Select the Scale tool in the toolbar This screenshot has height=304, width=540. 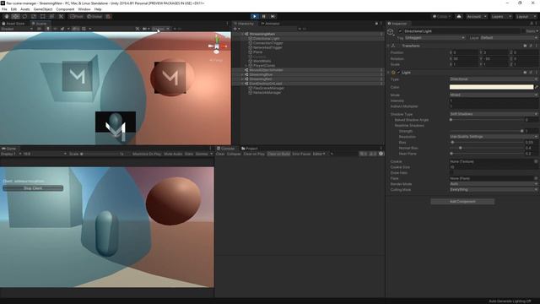click(34, 17)
